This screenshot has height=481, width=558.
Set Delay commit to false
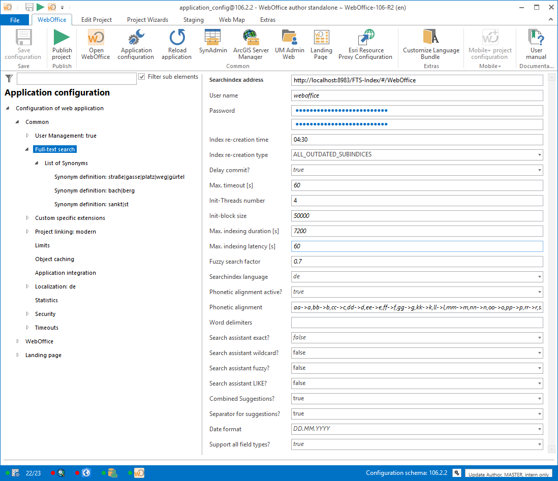tap(538, 170)
